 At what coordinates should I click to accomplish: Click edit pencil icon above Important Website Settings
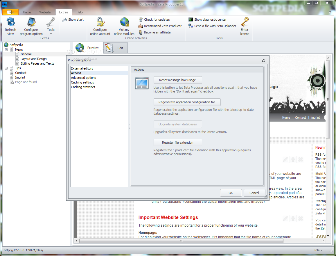pyautogui.click(x=285, y=219)
